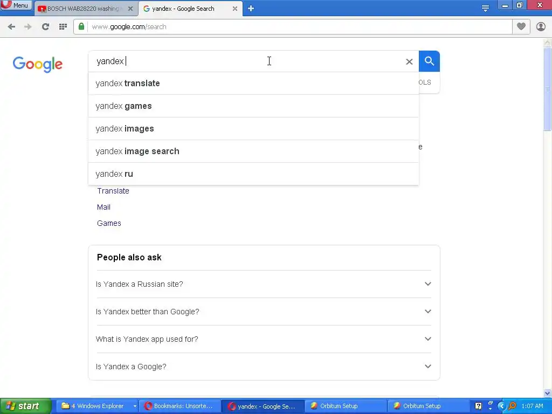552x414 pixels.
Task: Open the Games sitelink
Action: pyautogui.click(x=109, y=223)
